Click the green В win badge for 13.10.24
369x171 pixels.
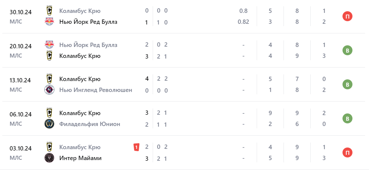pos(347,84)
